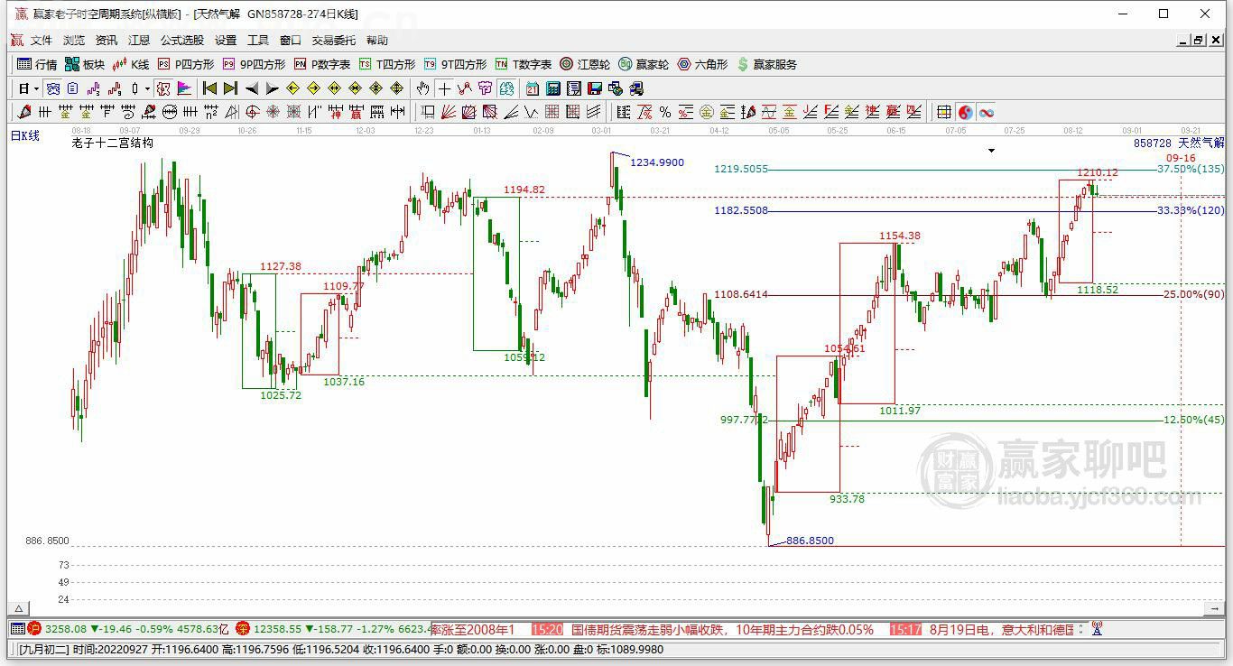Open the P数字表 tool
1233x666 pixels.
[x=322, y=64]
